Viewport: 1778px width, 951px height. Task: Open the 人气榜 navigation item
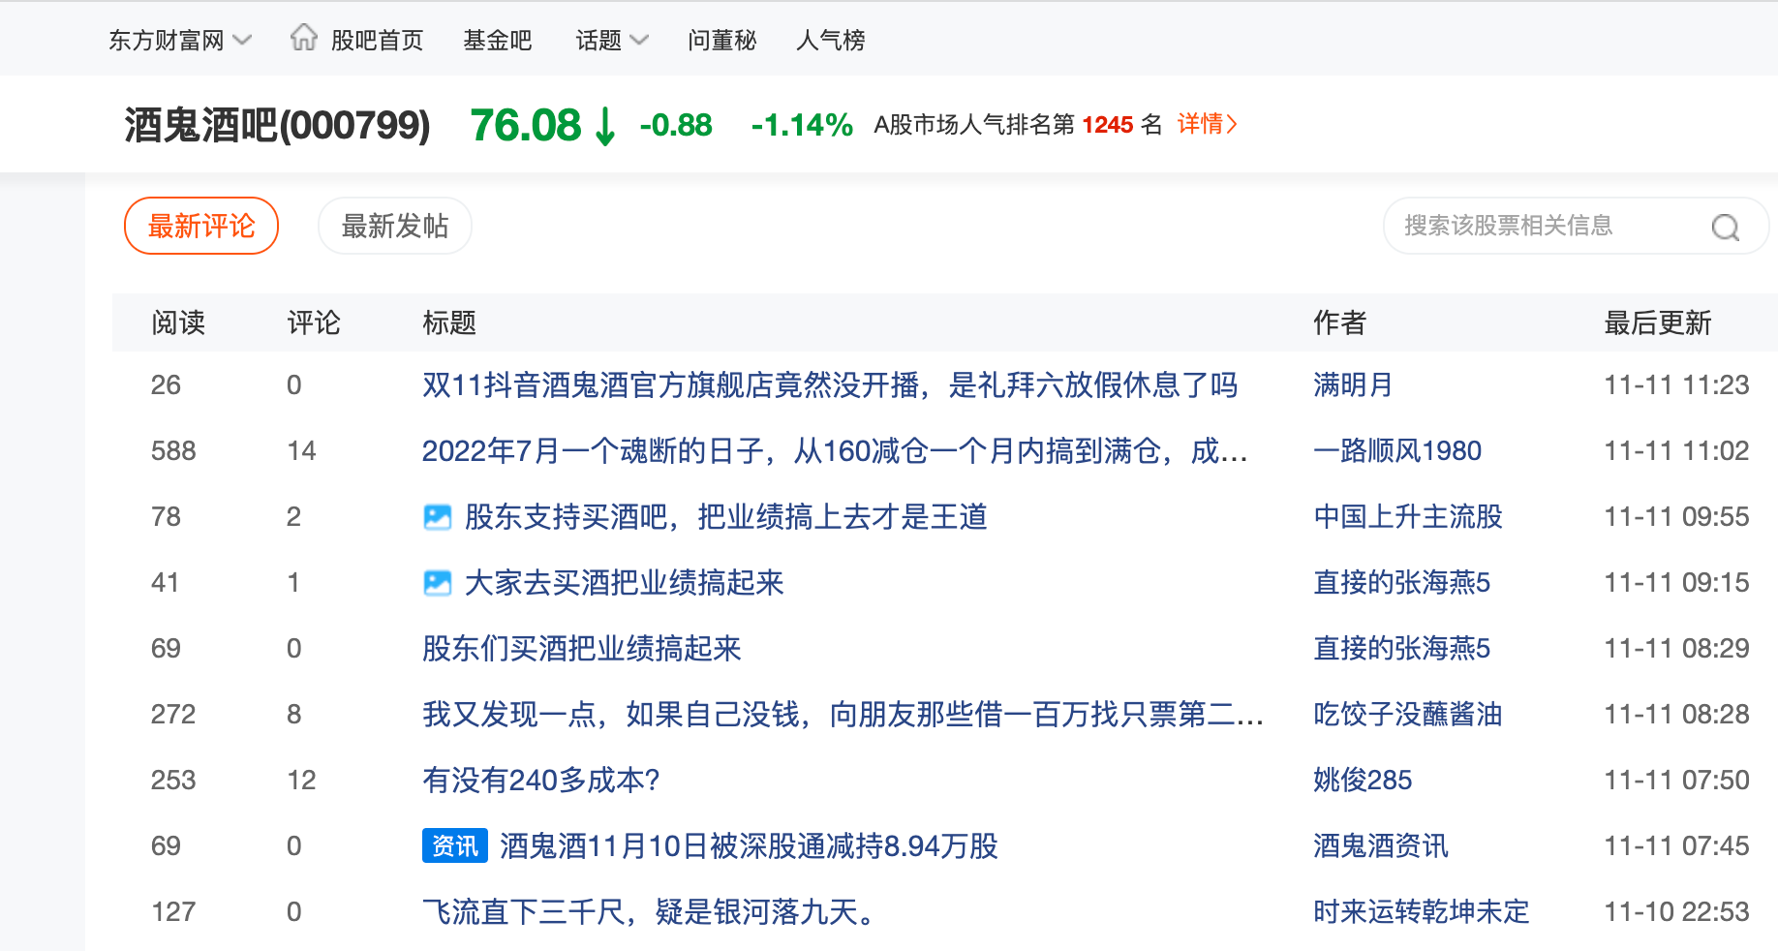pyautogui.click(x=831, y=40)
